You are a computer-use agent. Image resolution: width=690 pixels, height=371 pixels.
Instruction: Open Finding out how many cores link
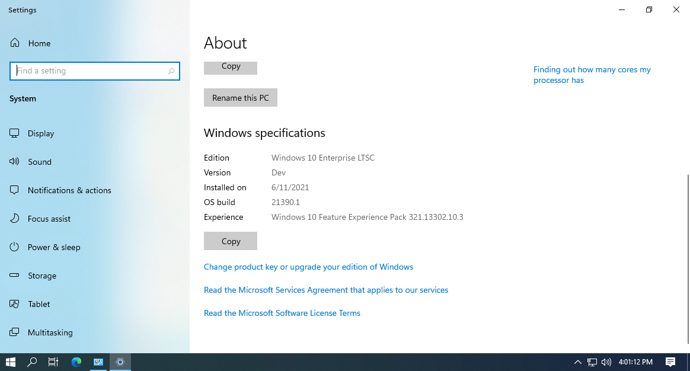592,75
